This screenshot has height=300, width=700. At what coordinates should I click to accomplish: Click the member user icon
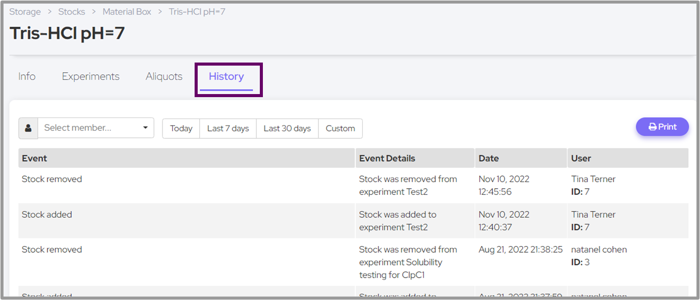tap(28, 128)
